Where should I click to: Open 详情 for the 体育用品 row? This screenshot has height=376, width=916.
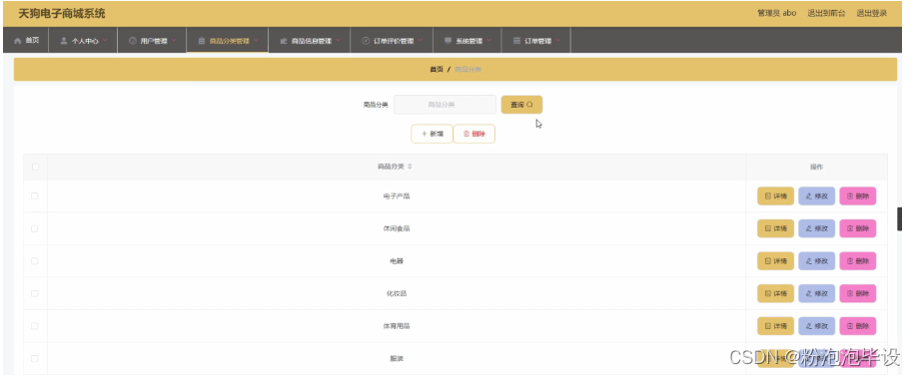pos(775,326)
